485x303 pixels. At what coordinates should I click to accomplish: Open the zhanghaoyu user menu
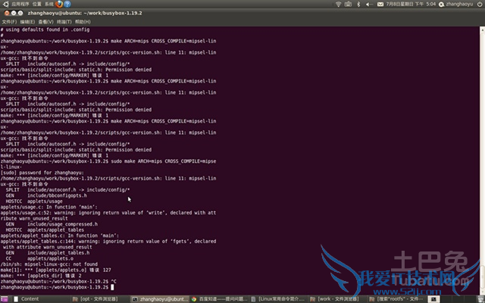(456, 4)
